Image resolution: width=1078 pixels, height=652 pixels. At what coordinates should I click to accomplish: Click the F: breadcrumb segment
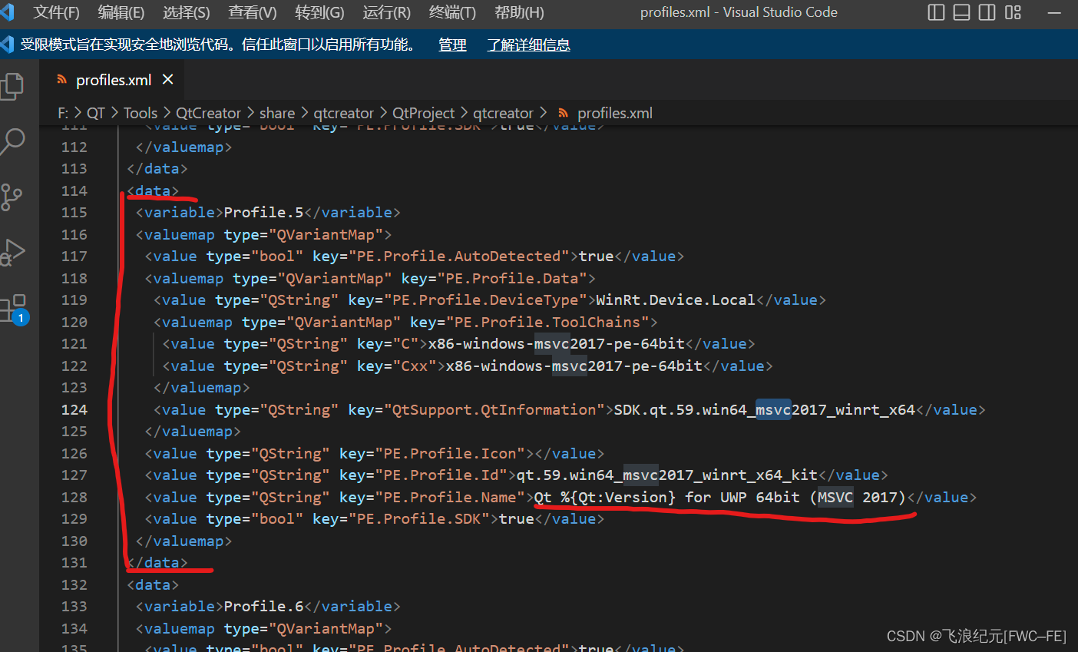click(x=63, y=113)
